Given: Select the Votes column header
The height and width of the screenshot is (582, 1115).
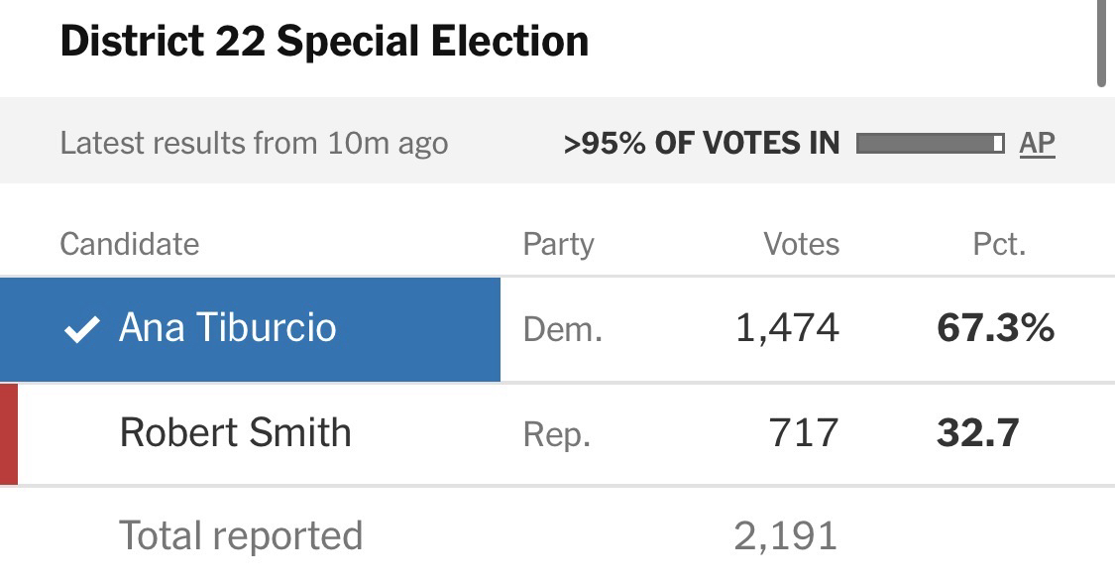Looking at the screenshot, I should (x=801, y=244).
